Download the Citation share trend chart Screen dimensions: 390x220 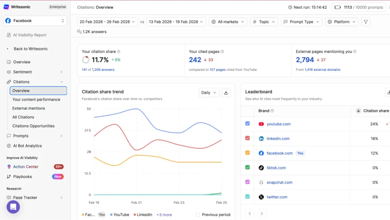tap(226, 92)
